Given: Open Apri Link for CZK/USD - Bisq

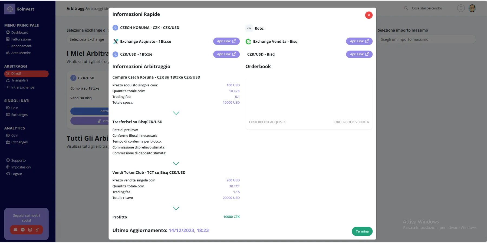Looking at the screenshot, I should pyautogui.click(x=359, y=54).
